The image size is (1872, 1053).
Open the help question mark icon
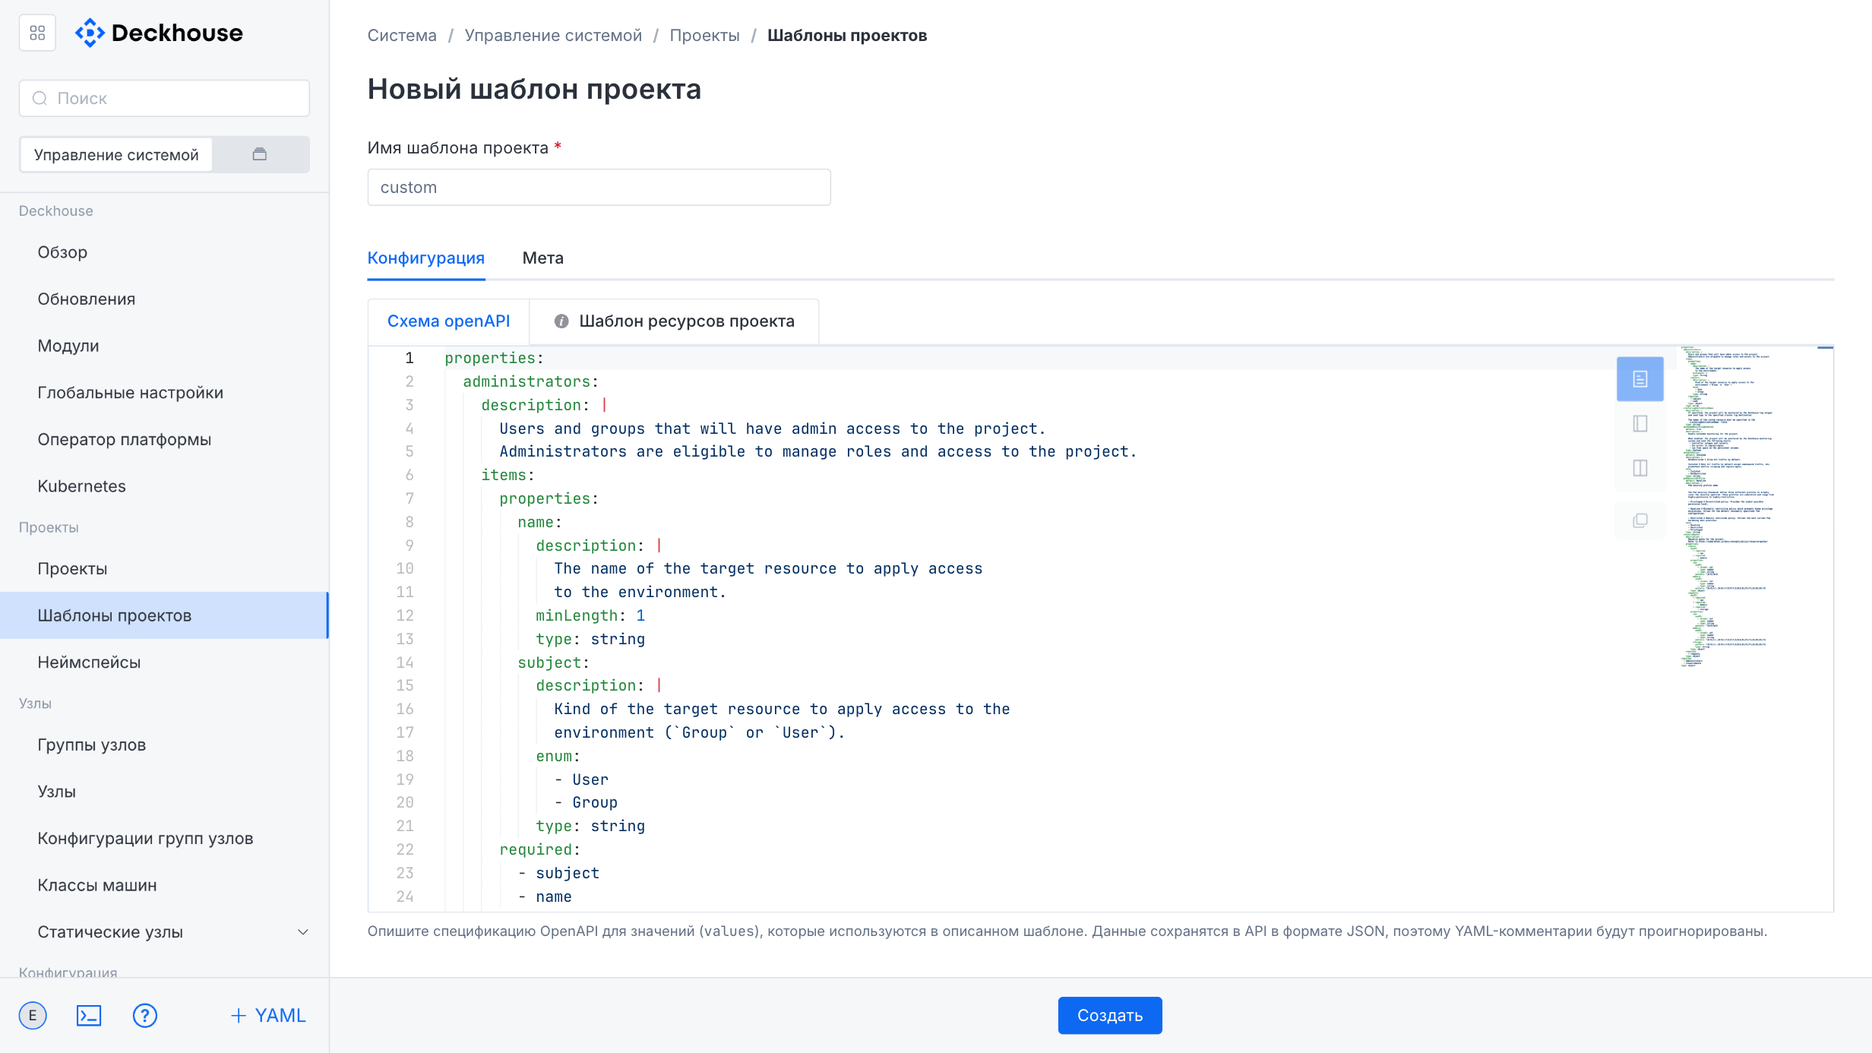click(x=145, y=1016)
